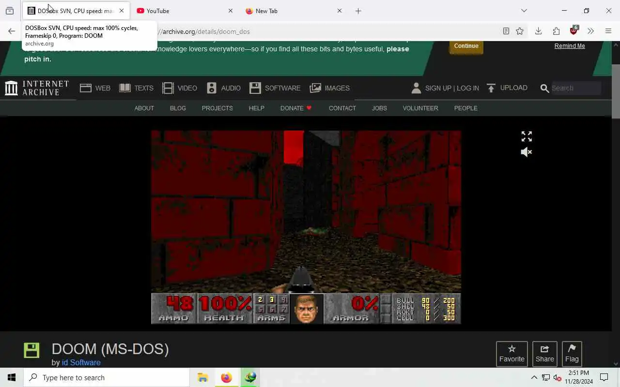
Task: Expand the list all tabs dropdown
Action: coord(524,11)
